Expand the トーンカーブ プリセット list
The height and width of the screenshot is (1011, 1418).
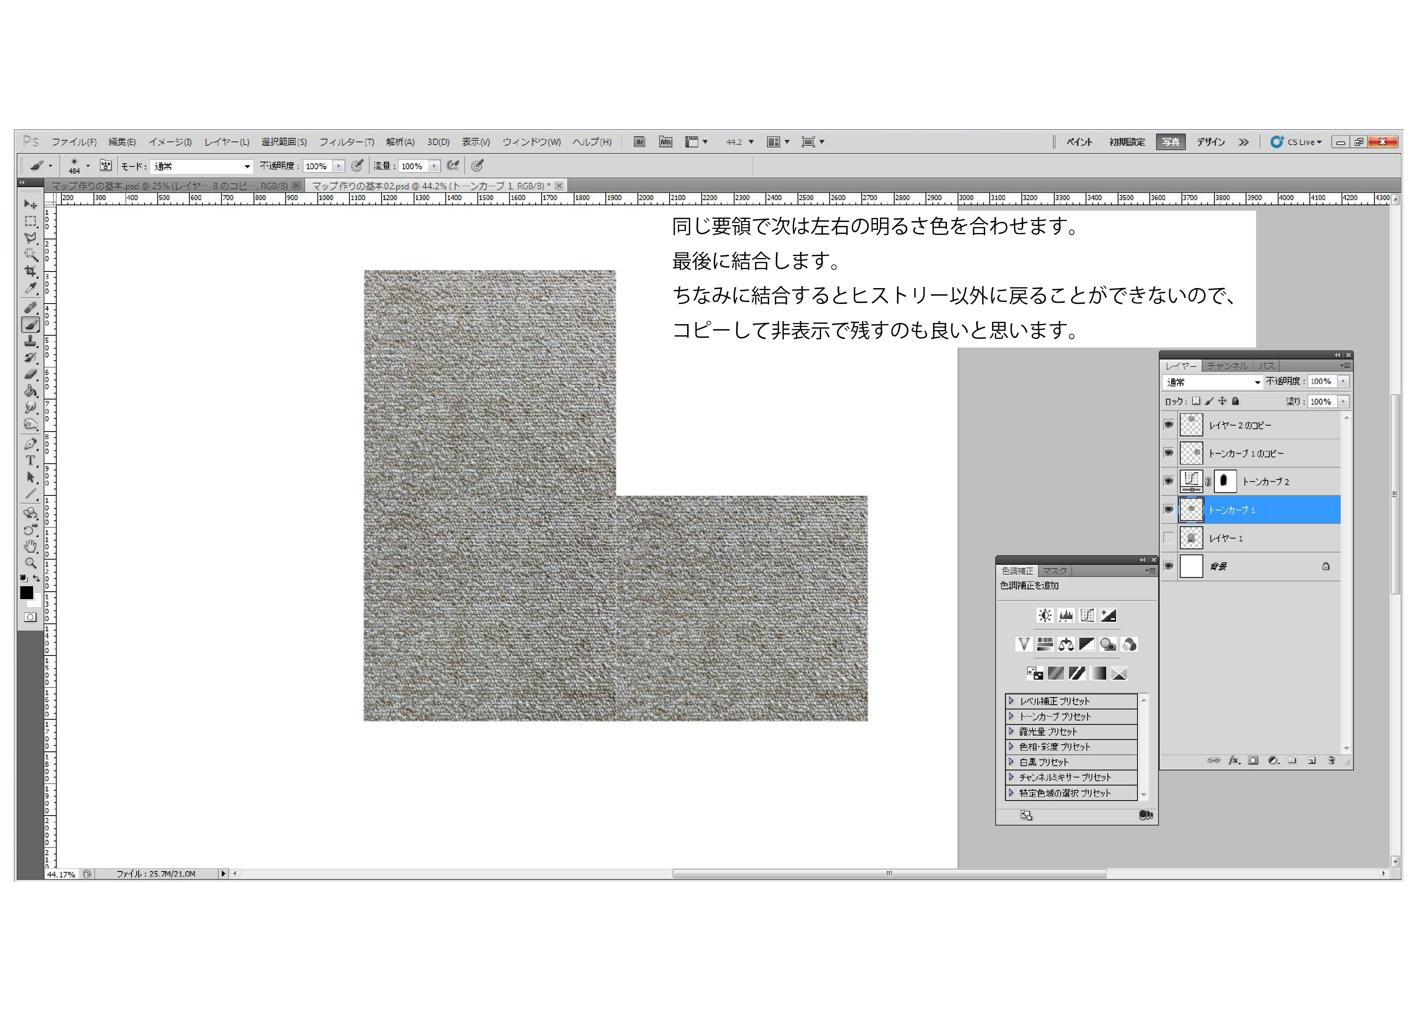1011,717
